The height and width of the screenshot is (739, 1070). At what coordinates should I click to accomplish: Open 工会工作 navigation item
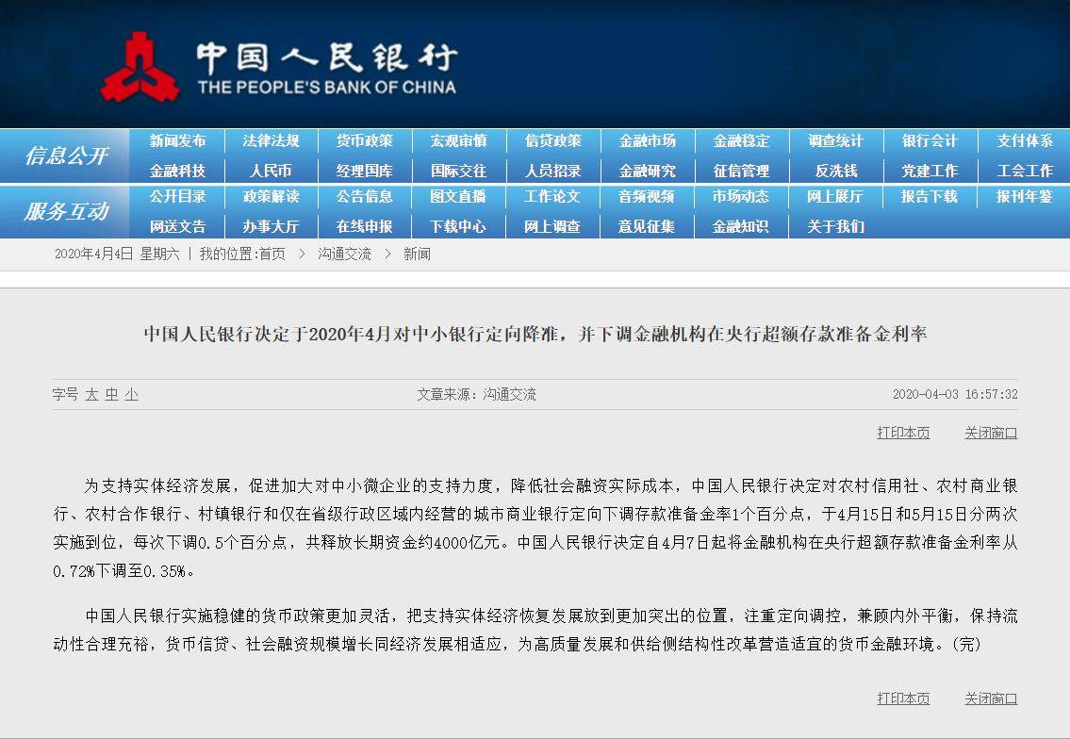coord(1025,171)
